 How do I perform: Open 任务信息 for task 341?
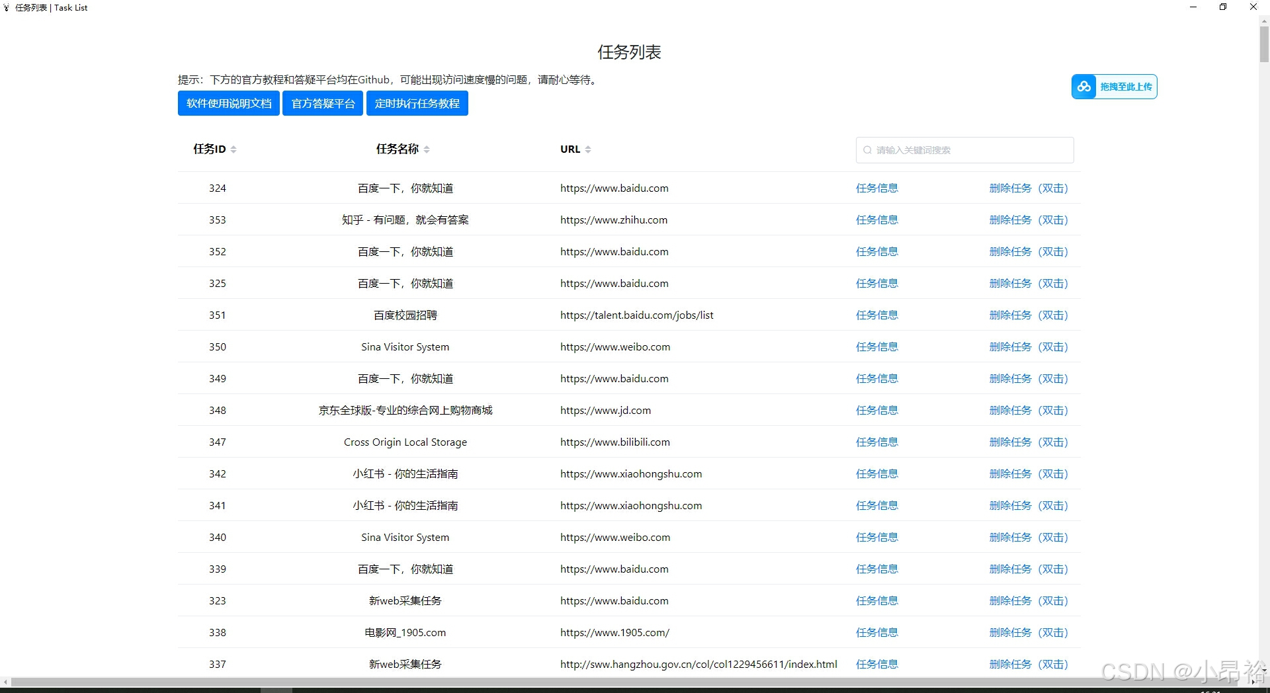coord(877,506)
